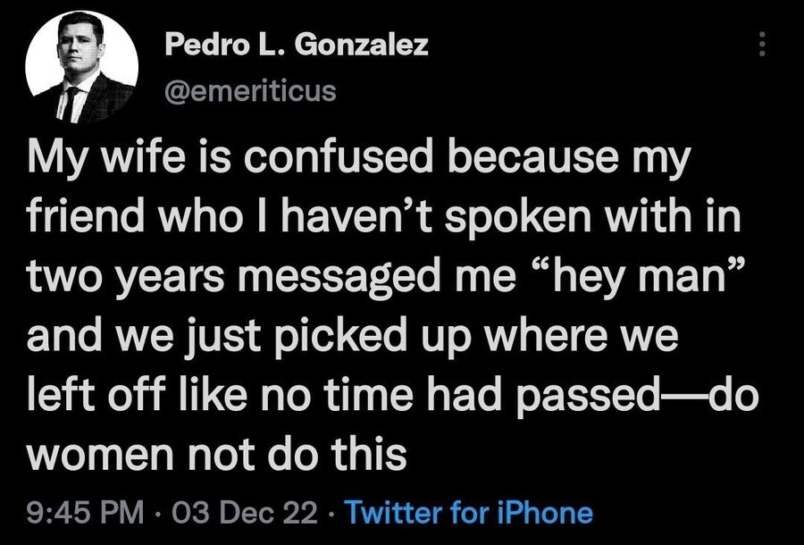
Task: Open the Pedro L. Gonzalez display name
Action: [297, 45]
